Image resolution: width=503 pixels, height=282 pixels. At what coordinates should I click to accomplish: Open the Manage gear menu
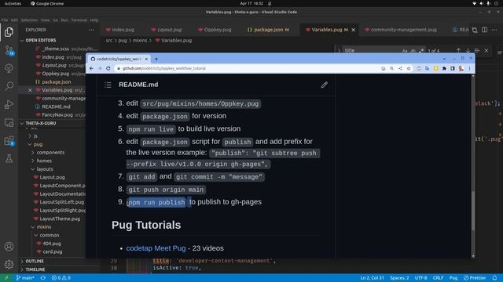(x=9, y=264)
